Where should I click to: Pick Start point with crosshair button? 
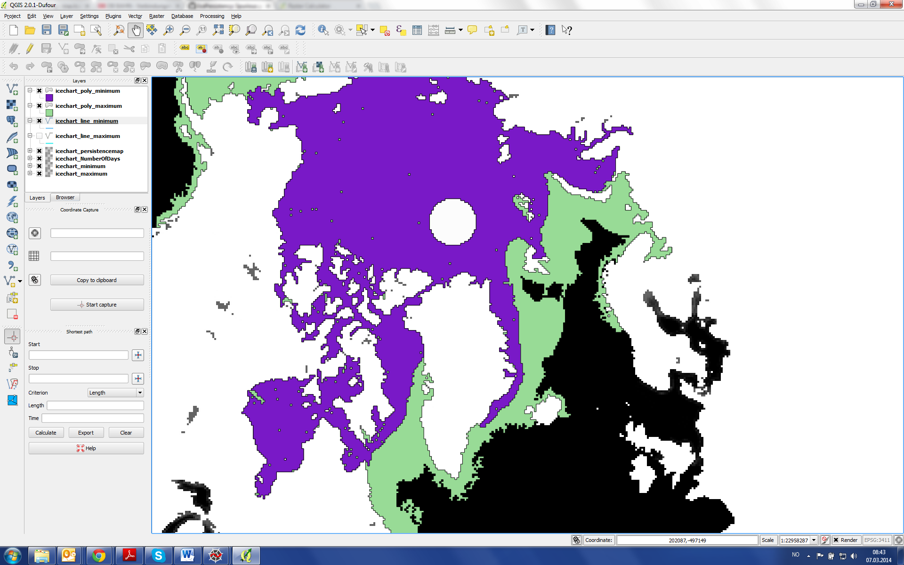138,355
